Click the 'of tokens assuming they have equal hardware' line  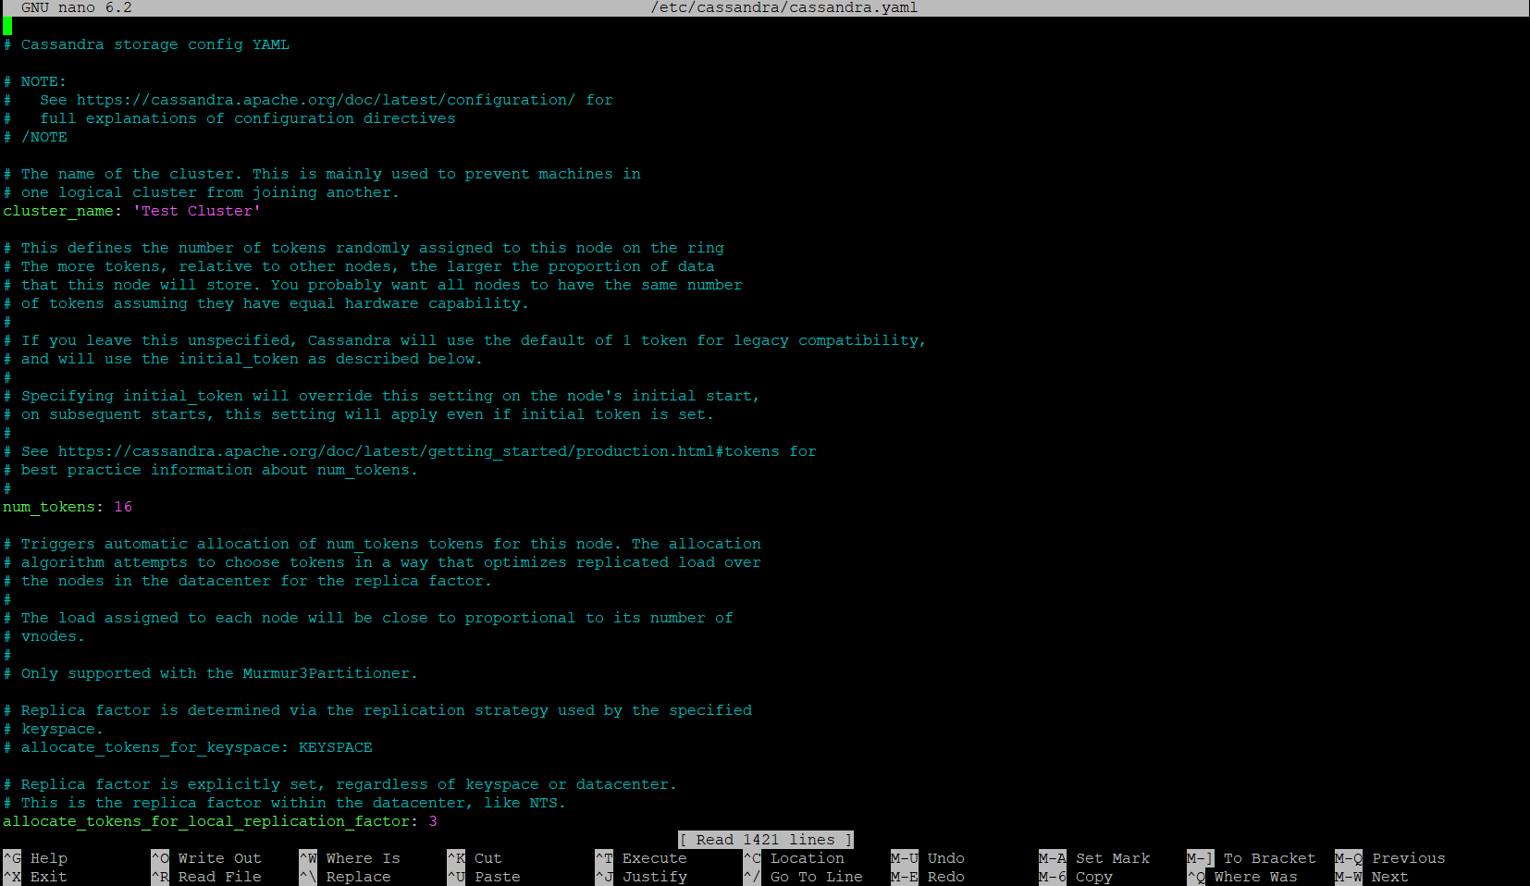266,303
